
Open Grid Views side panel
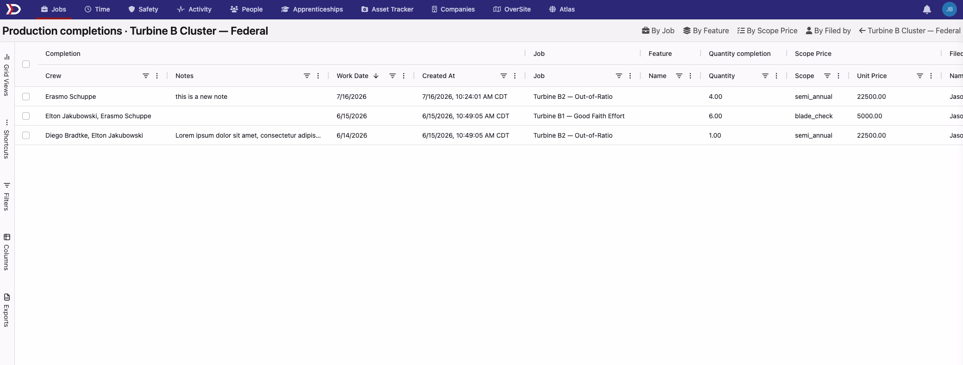pyautogui.click(x=6, y=75)
